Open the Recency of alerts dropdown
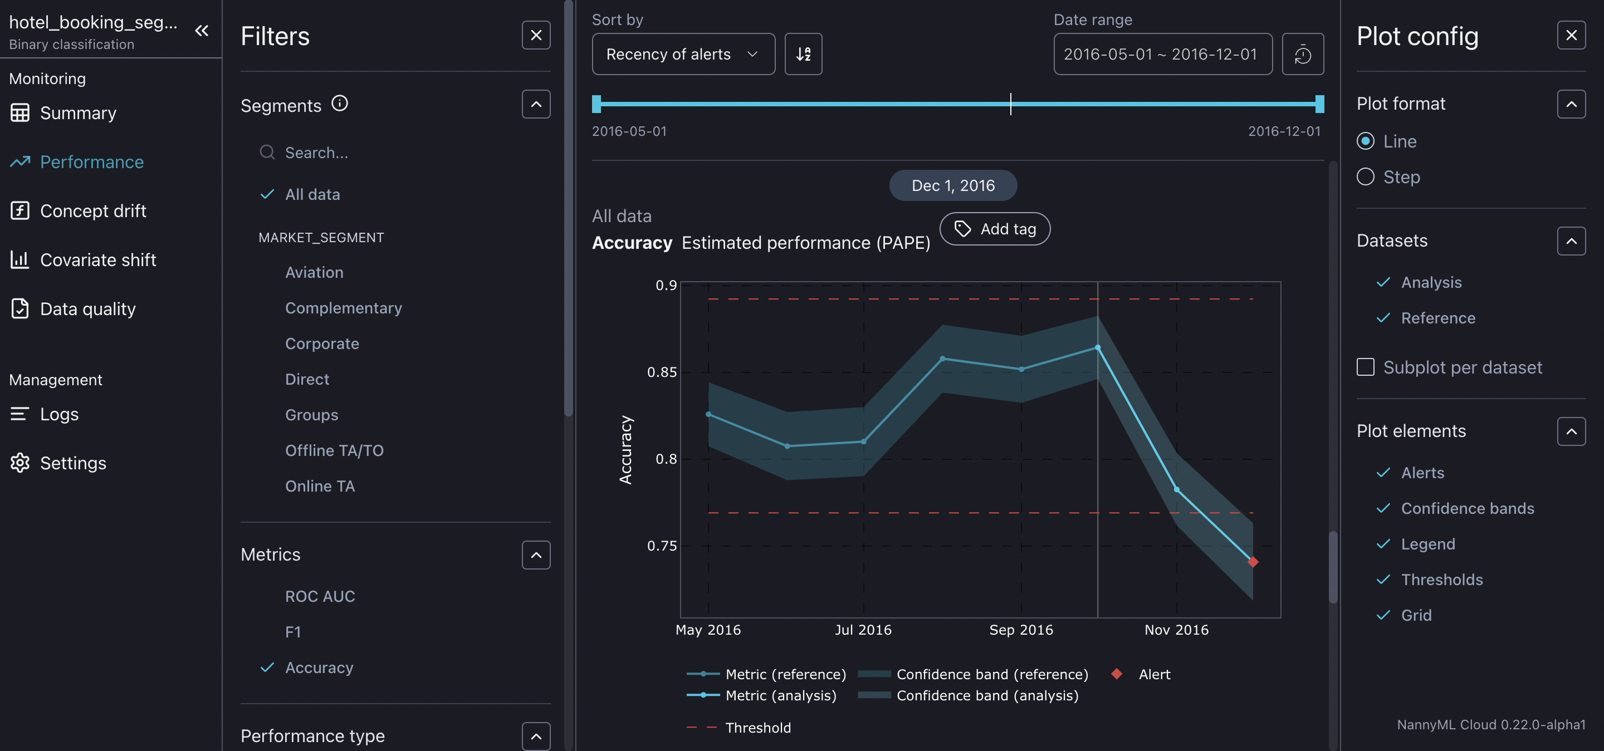The image size is (1604, 751). (x=682, y=54)
